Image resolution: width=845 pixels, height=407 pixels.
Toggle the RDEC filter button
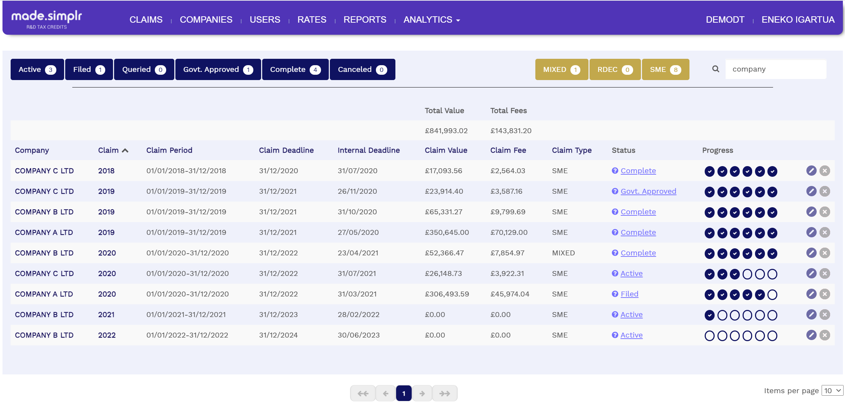point(615,69)
